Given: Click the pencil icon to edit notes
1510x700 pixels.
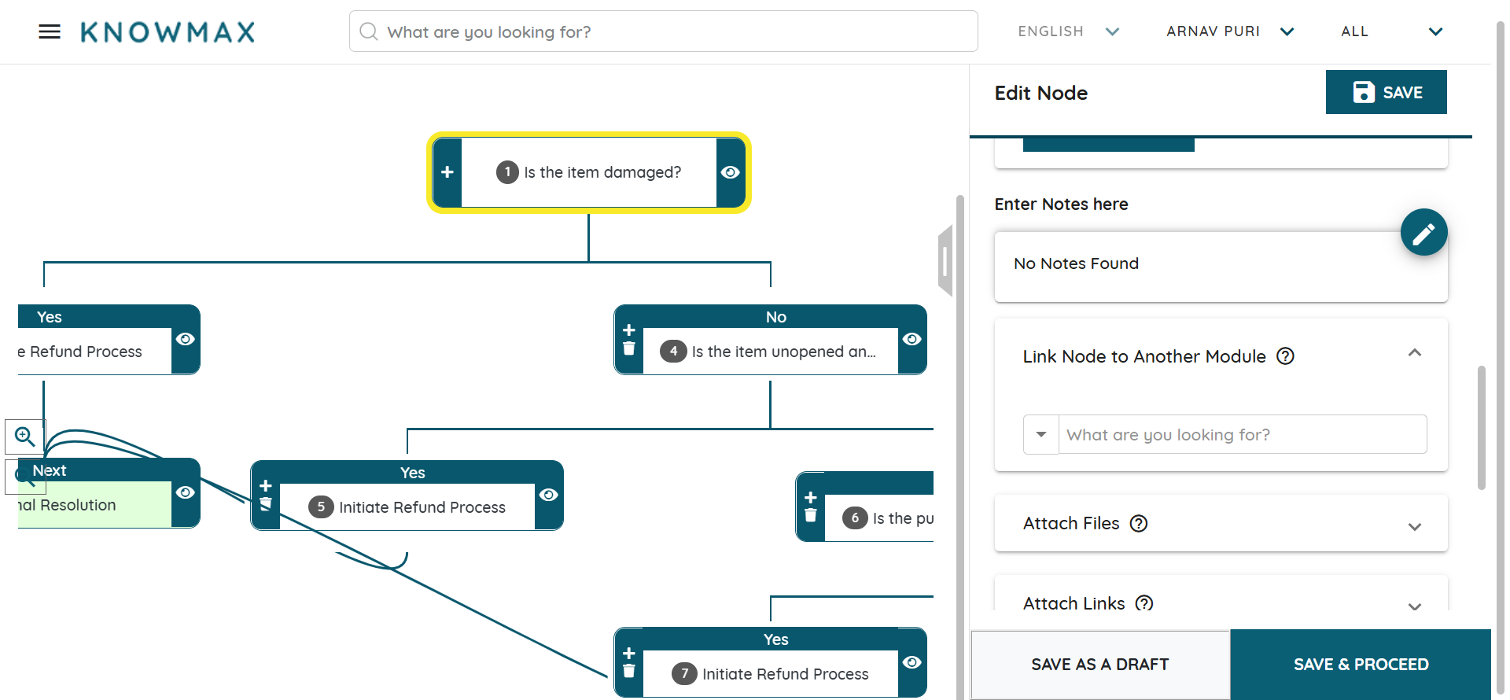Looking at the screenshot, I should [1423, 233].
